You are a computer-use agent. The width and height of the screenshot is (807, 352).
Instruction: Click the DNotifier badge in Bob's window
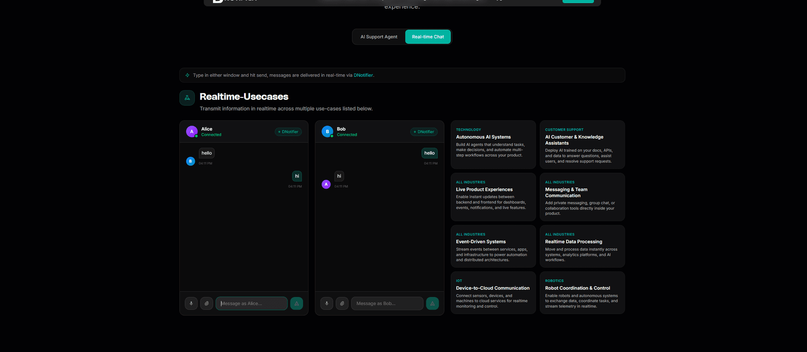(424, 132)
